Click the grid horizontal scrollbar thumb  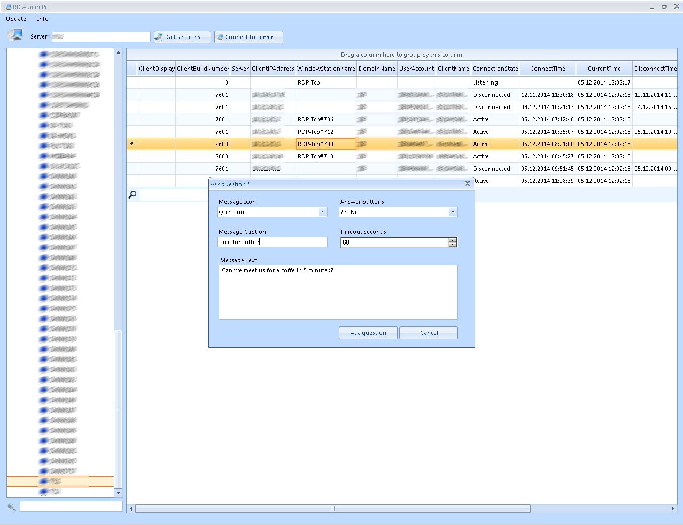click(x=333, y=508)
